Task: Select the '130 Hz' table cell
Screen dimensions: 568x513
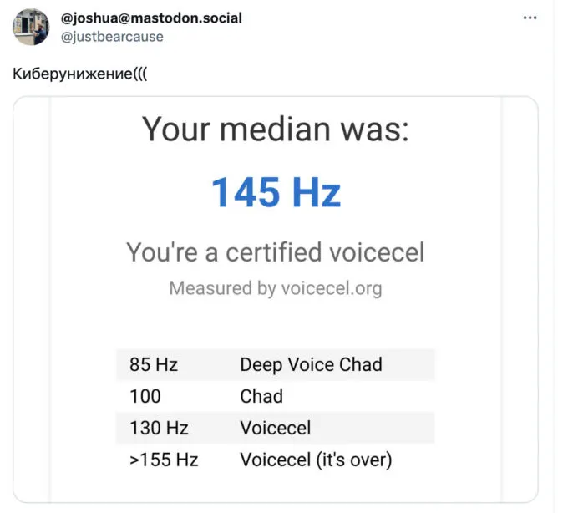Action: pos(159,428)
